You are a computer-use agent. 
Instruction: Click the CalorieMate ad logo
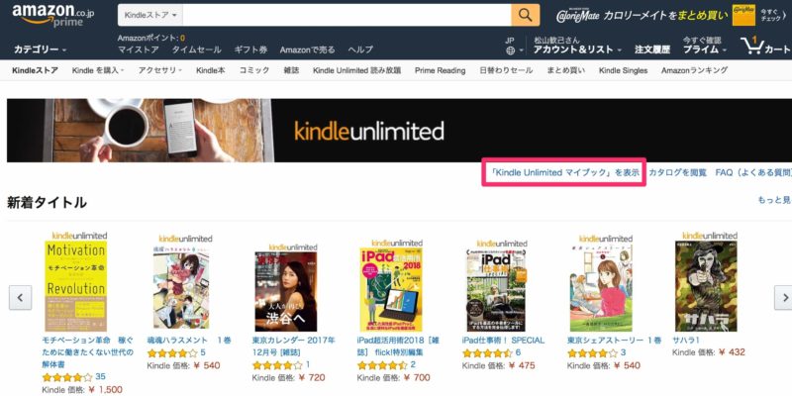pyautogui.click(x=578, y=16)
